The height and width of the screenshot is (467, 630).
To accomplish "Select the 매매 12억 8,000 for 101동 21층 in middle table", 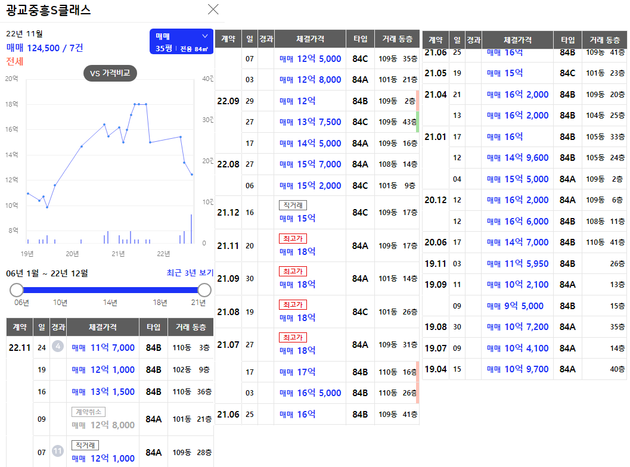I will click(x=310, y=80).
